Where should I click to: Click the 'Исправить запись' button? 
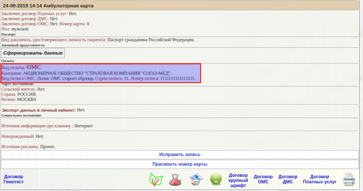pyautogui.click(x=180, y=155)
